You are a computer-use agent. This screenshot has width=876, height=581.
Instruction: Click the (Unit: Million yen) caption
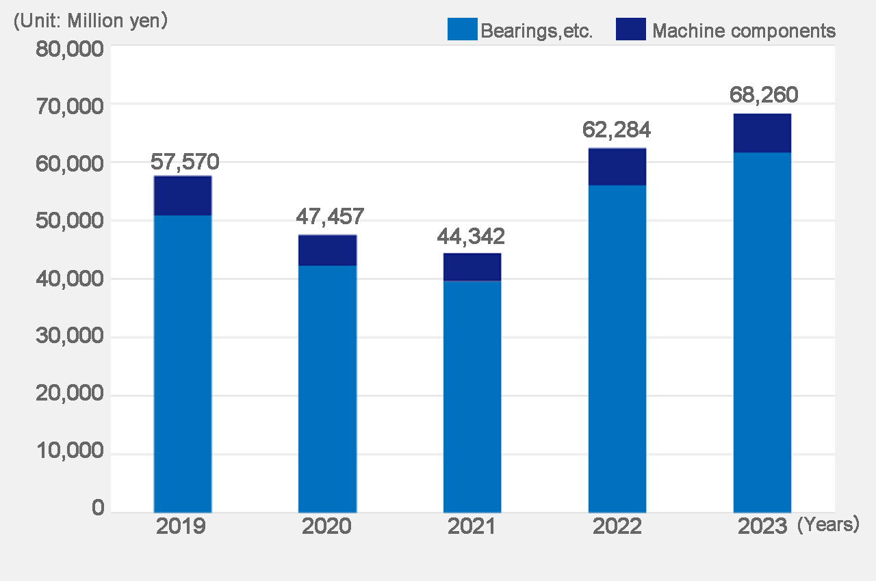[x=90, y=21]
